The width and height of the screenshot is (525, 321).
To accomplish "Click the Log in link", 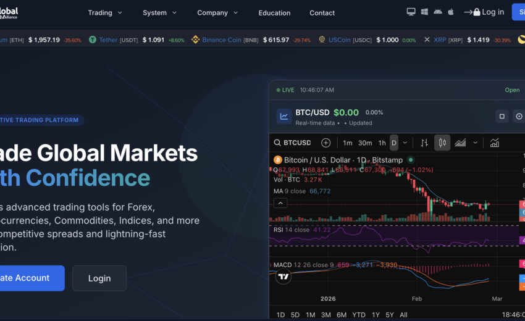I will (484, 12).
